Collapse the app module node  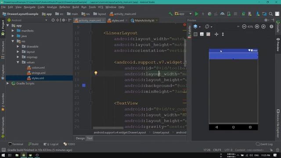8,25
